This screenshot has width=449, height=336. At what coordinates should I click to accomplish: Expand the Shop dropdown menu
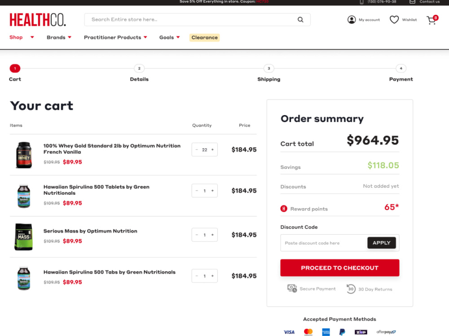[32, 37]
